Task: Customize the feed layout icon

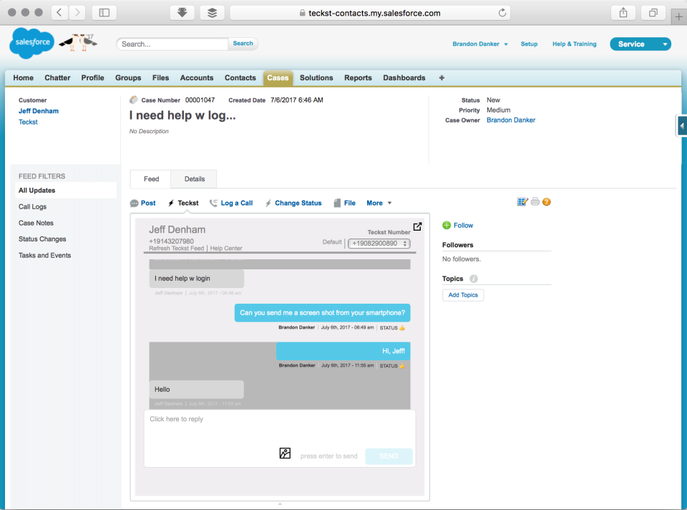Action: pyautogui.click(x=522, y=202)
